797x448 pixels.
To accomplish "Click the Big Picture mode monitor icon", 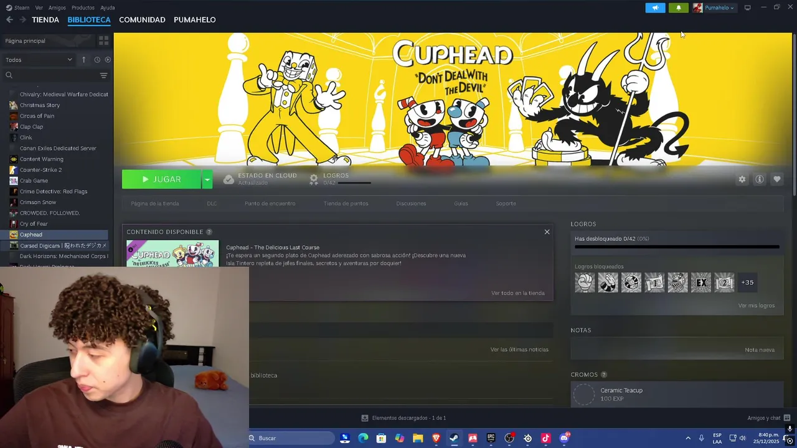I will click(748, 7).
